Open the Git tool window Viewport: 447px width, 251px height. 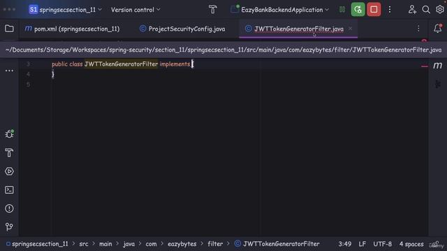9,227
